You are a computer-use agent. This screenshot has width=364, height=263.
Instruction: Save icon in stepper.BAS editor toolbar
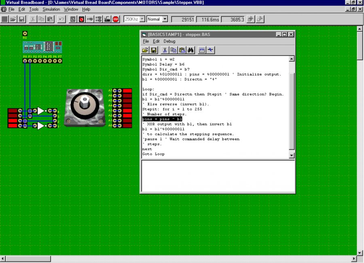(154, 50)
